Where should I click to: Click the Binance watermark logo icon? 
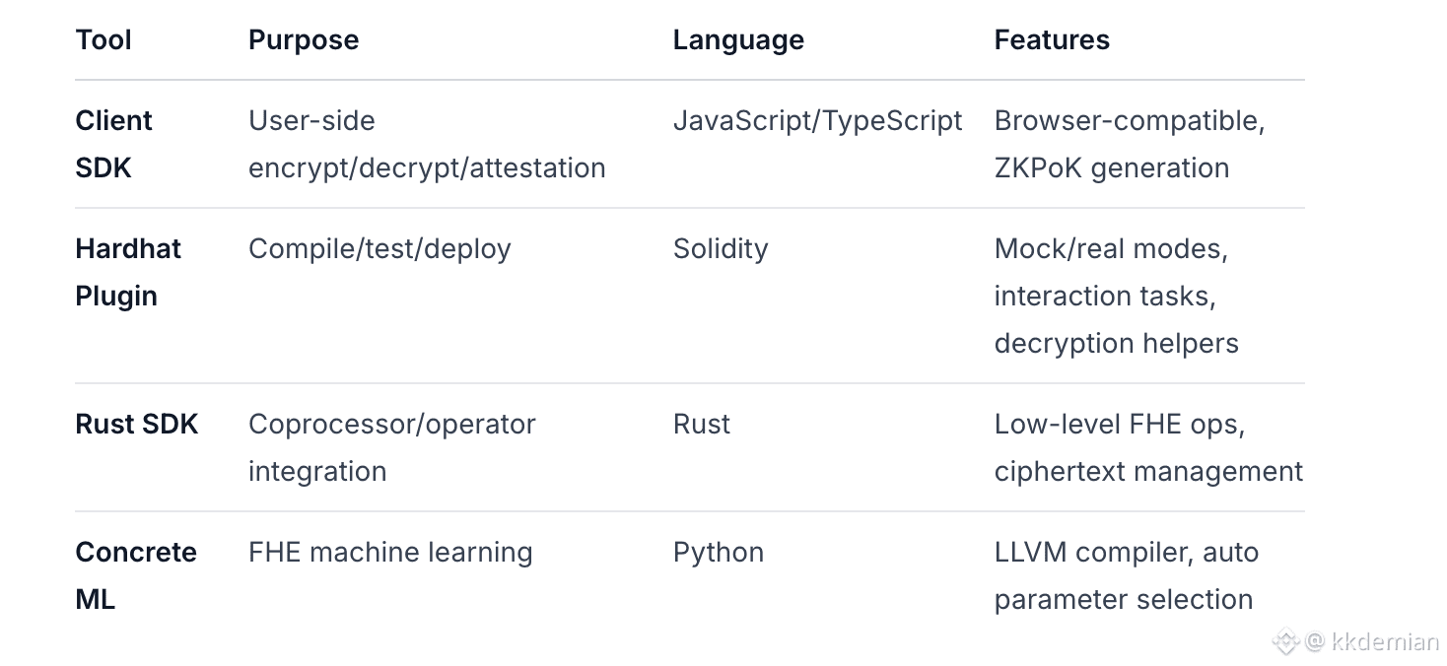tap(1285, 642)
